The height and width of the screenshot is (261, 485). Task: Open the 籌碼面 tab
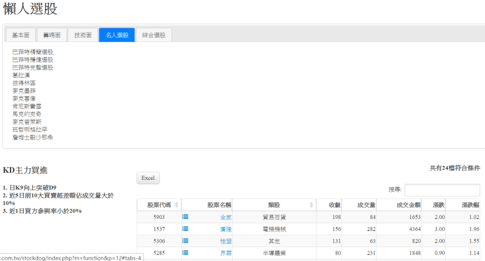(x=52, y=35)
